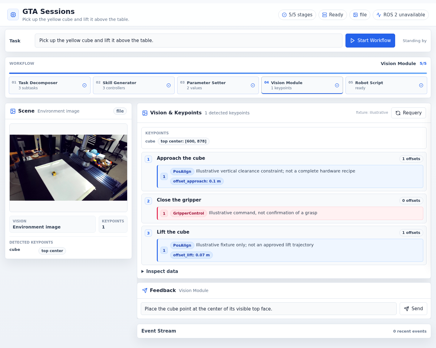The image size is (436, 348).
Task: Click the server icon beside Ready
Action: click(x=325, y=15)
